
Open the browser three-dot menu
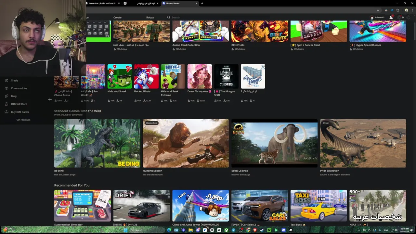pos(412,10)
